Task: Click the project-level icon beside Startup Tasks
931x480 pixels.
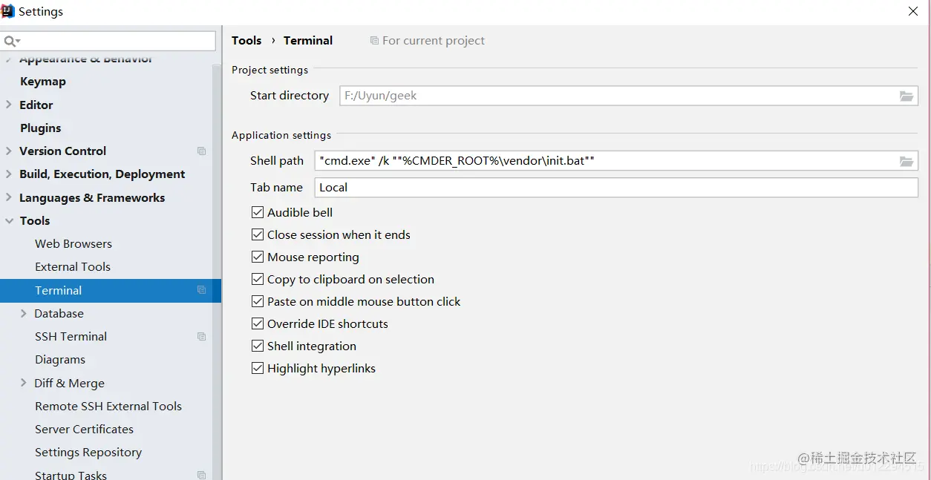Action: click(201, 475)
